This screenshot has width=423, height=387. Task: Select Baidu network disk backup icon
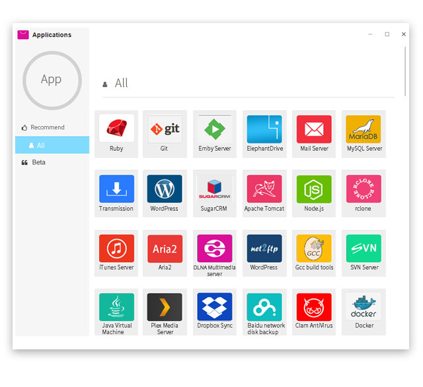[264, 307]
